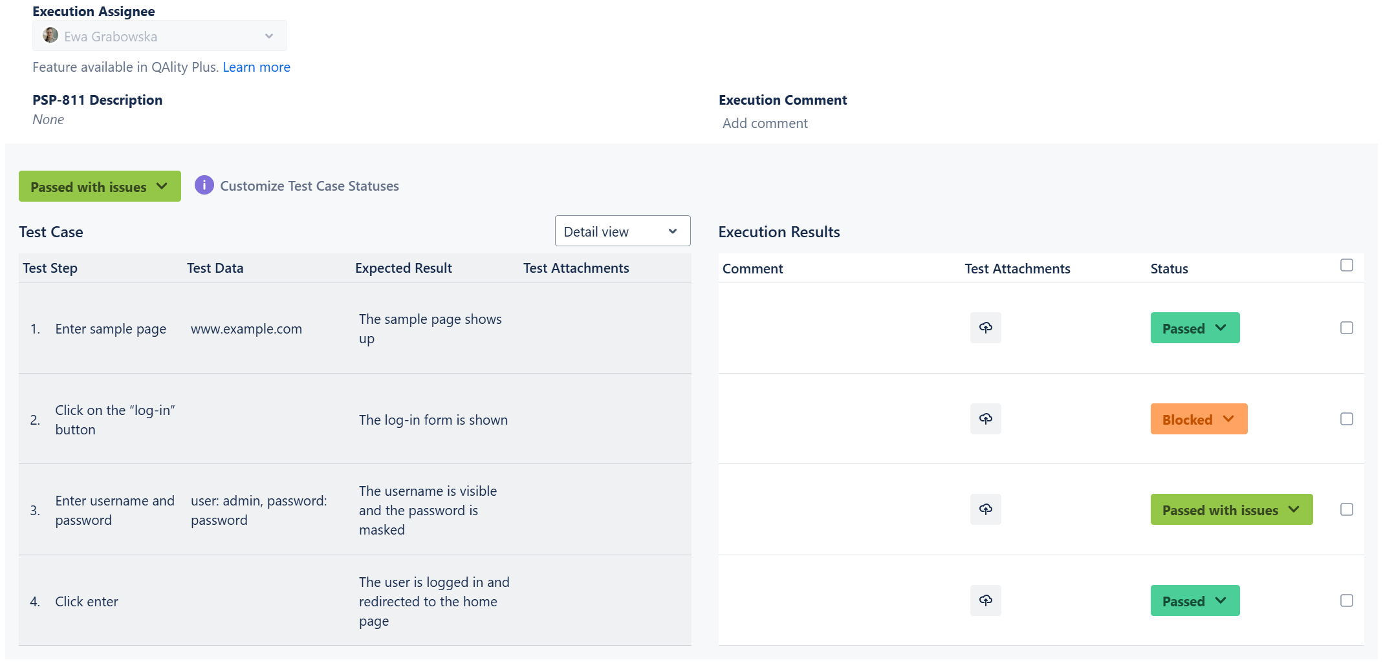This screenshot has height=669, width=1394.
Task: Open the Learn more link
Action: [x=257, y=67]
